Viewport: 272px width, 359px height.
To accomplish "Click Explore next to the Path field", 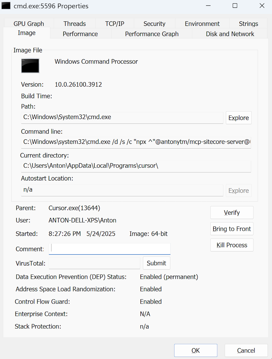I will pos(238,118).
